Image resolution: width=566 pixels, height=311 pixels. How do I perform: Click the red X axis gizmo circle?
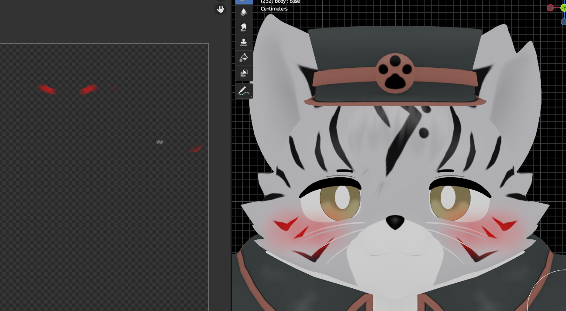[550, 8]
